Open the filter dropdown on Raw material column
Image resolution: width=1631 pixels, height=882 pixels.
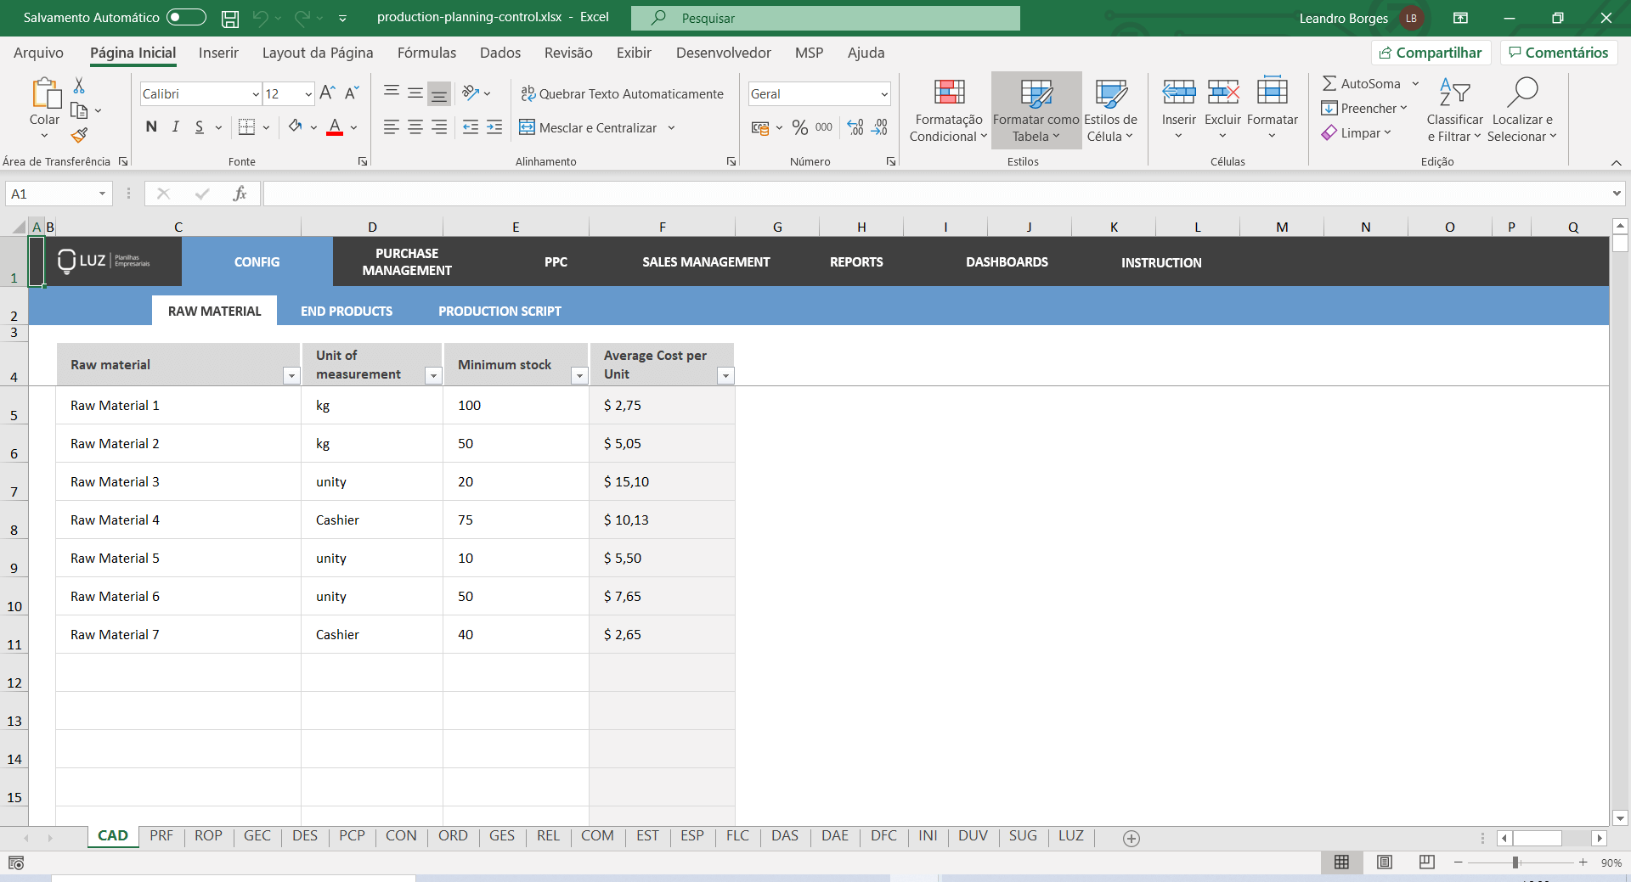291,375
